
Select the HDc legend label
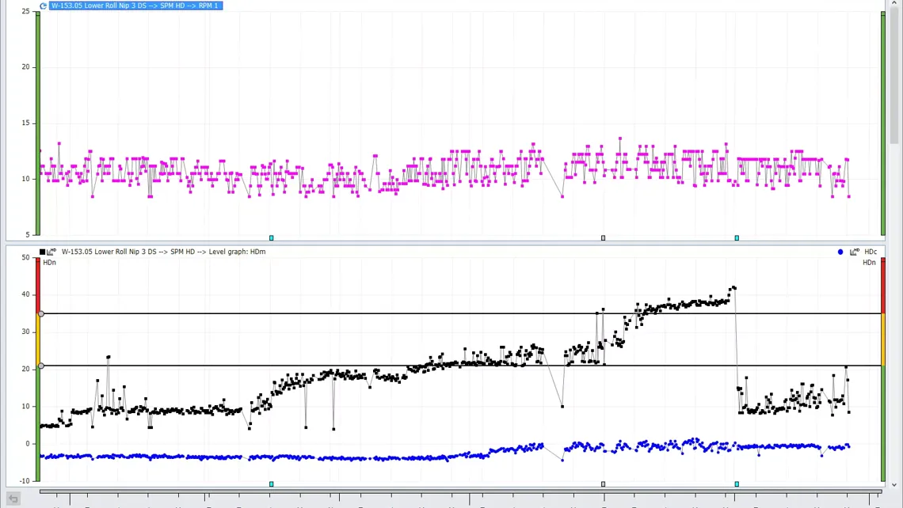pyautogui.click(x=871, y=252)
